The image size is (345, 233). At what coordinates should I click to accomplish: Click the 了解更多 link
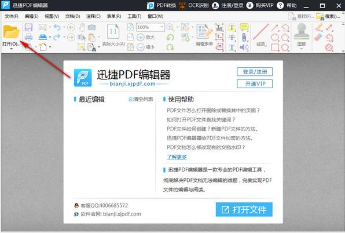click(177, 157)
